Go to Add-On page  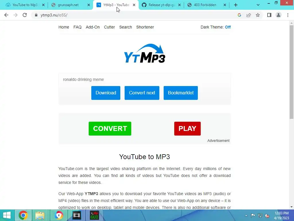coord(93,27)
